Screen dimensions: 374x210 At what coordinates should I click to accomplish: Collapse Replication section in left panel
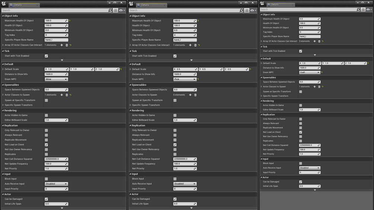tap(3, 126)
